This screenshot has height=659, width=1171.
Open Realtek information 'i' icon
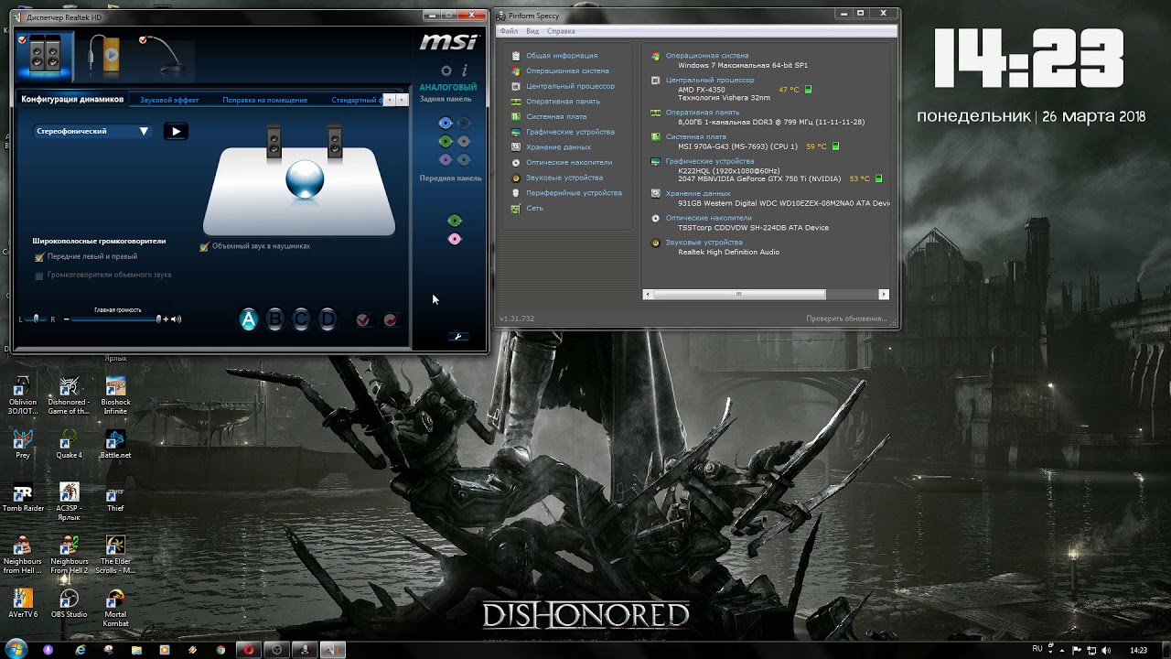(x=465, y=70)
